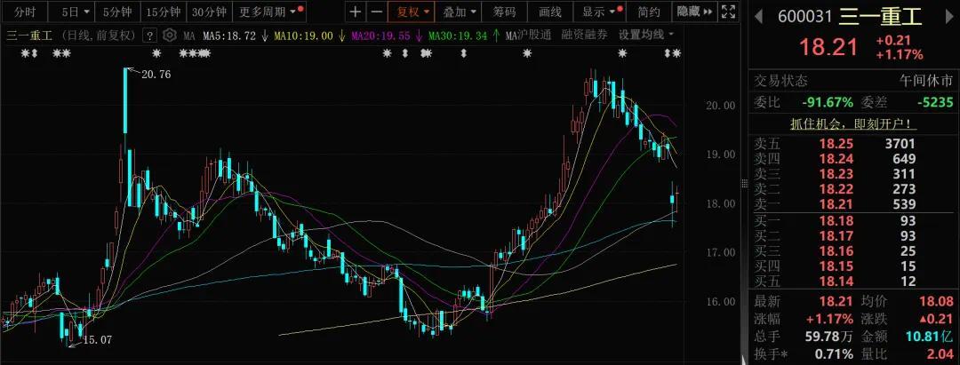Toggle the 隐藏 panel hide button
Viewport: 960px width, 365px height.
click(x=692, y=12)
